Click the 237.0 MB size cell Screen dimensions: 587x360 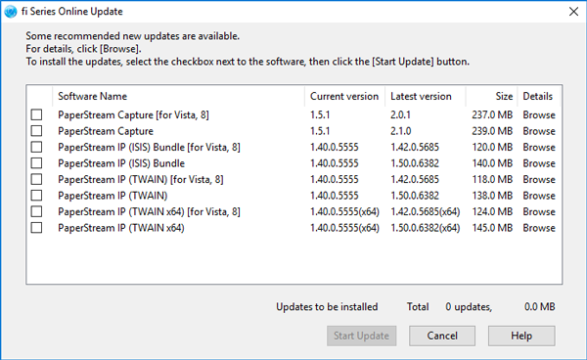tap(492, 114)
